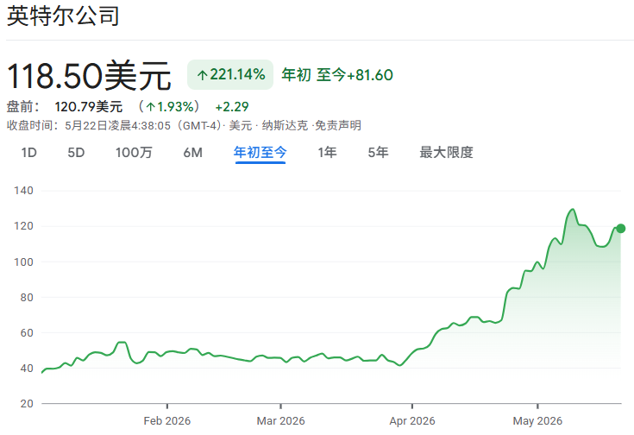Click the 120 y-axis label
This screenshot has height=435, width=634.
24,226
